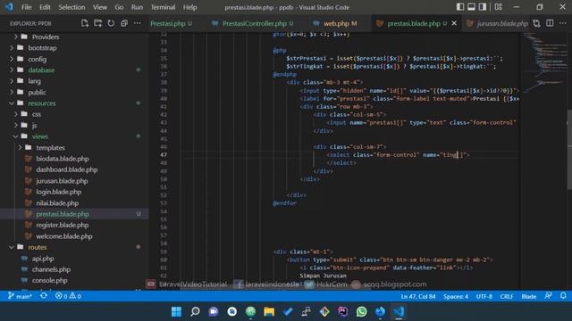Open notifications bell in status bar
Screen dimensions: 572x321
pos(563,296)
